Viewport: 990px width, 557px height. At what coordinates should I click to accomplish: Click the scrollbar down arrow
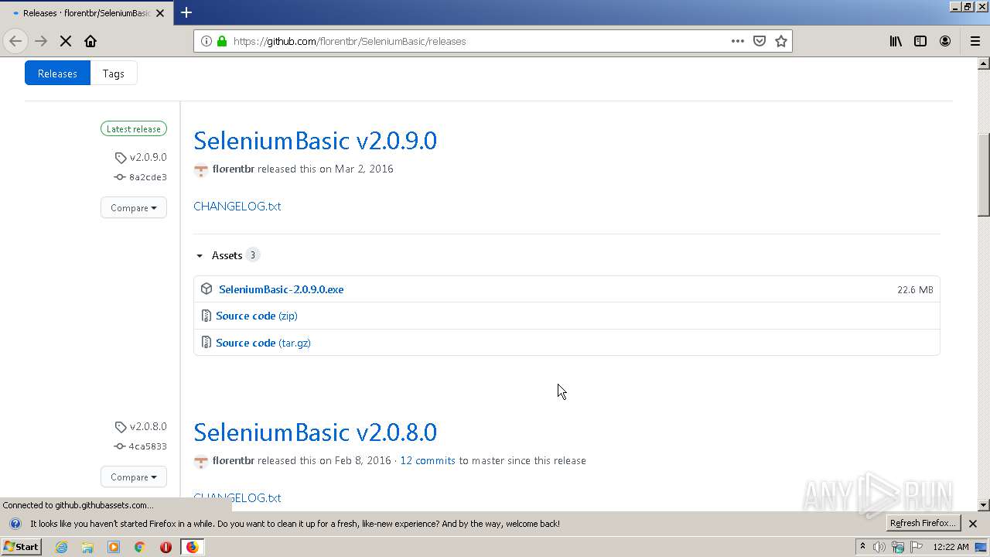coord(984,505)
